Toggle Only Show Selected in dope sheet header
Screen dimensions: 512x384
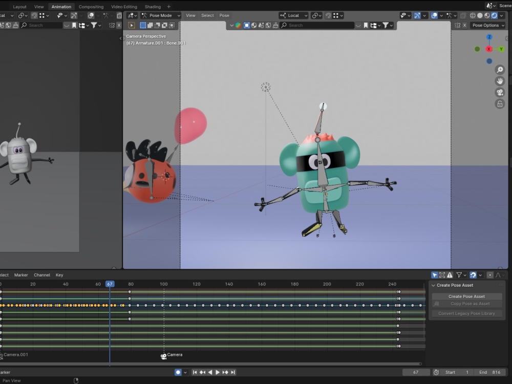click(434, 275)
